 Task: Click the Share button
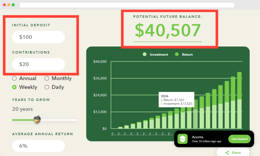pos(233,152)
